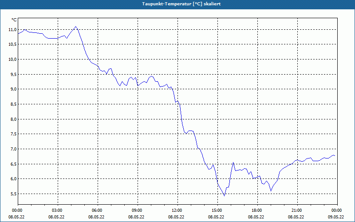The width and height of the screenshot is (355, 222).
Task: Click the 21:00 time axis label
Action: coord(297,210)
